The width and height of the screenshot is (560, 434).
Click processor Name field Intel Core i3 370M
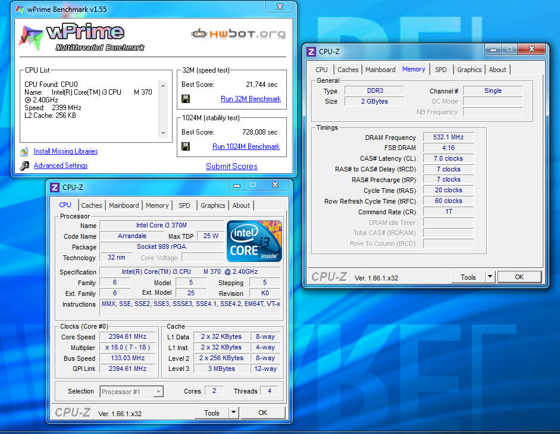161,226
